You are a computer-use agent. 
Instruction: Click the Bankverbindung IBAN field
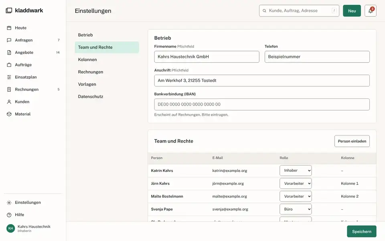tap(262, 104)
